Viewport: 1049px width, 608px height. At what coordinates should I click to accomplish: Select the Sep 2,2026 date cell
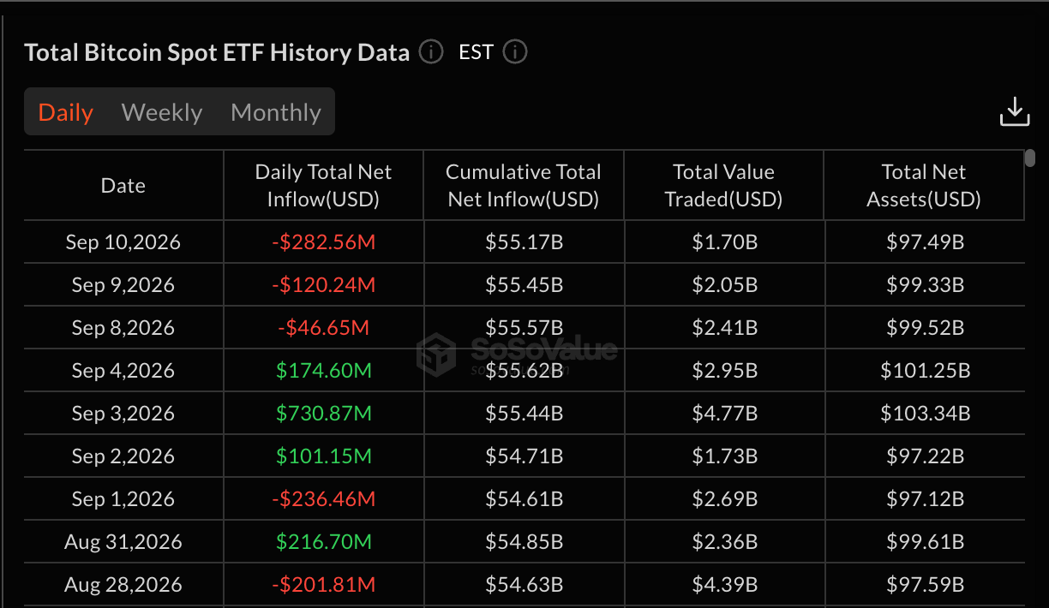click(123, 456)
